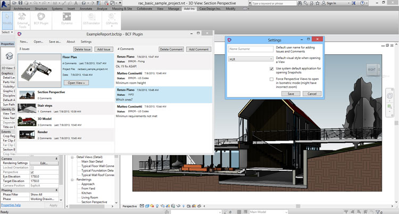This screenshot has height=214, width=399.
Task: Expand the GSPoints dropdown arrow
Action: coord(112,26)
